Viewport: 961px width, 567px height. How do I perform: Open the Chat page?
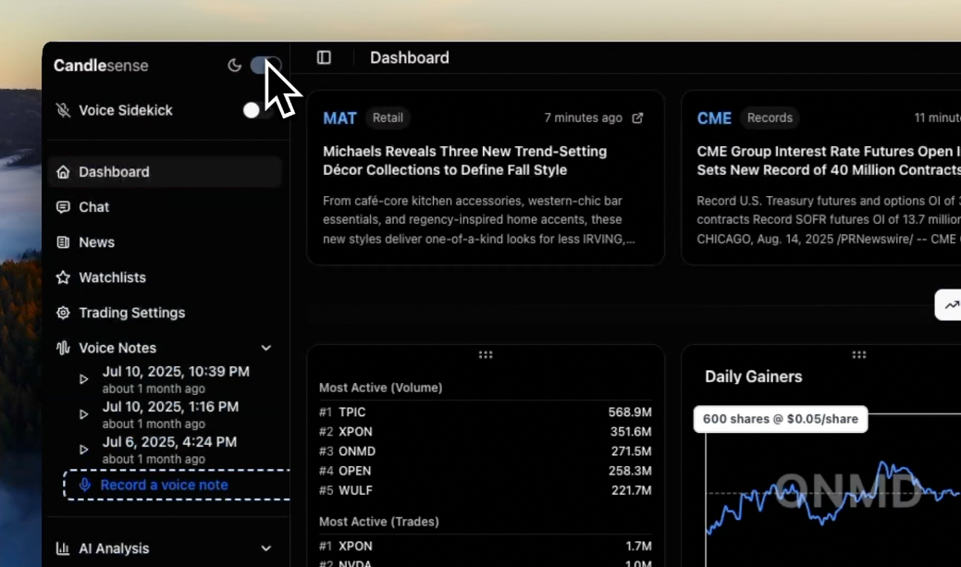click(93, 207)
